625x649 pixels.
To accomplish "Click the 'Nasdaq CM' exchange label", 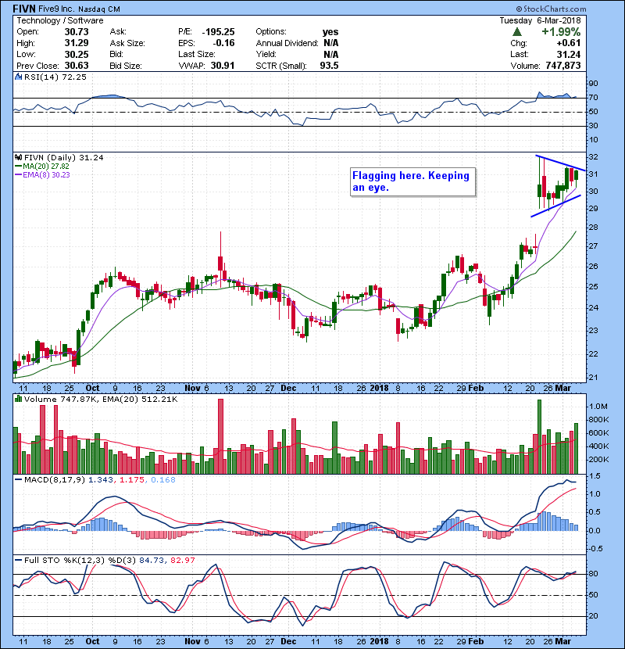I will (x=99, y=9).
